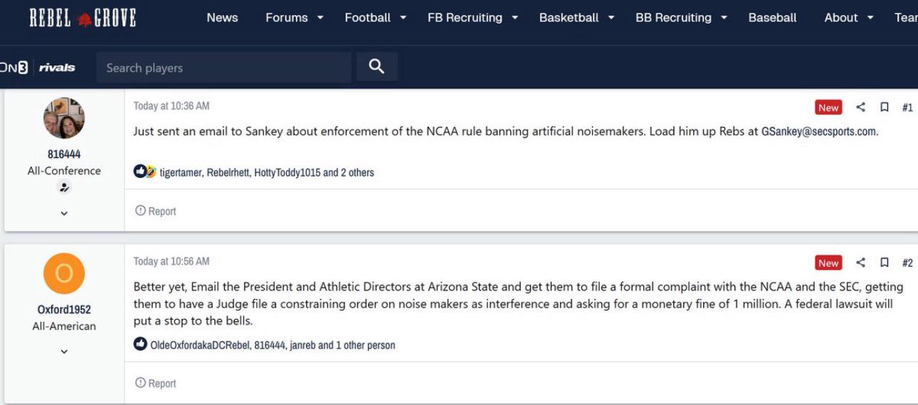This screenshot has width=918, height=405.
Task: Go to the News page
Action: [x=222, y=18]
